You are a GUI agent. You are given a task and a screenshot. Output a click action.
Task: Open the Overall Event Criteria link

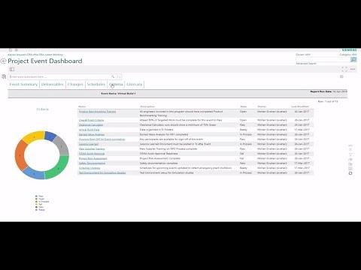point(91,120)
